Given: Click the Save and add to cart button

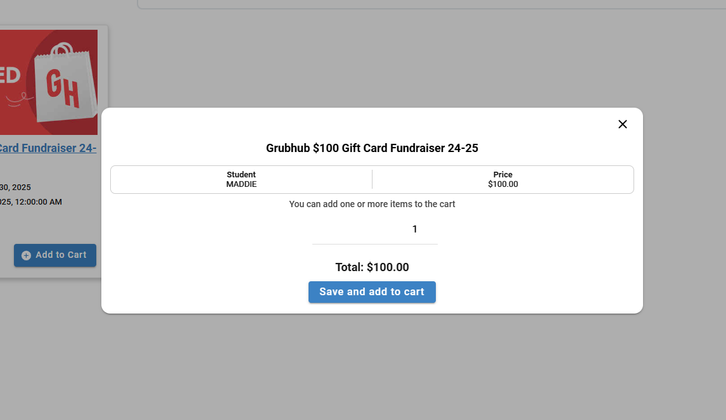Looking at the screenshot, I should pyautogui.click(x=372, y=292).
